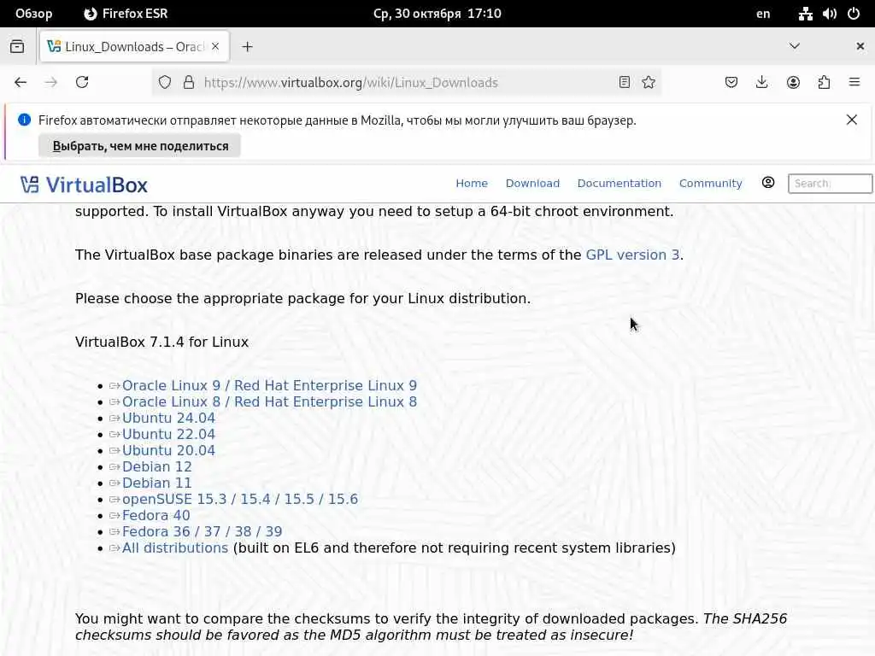Download Oracle Linux 8 / RHEL 8 package

269,401
